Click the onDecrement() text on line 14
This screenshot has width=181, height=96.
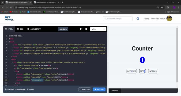(37, 74)
